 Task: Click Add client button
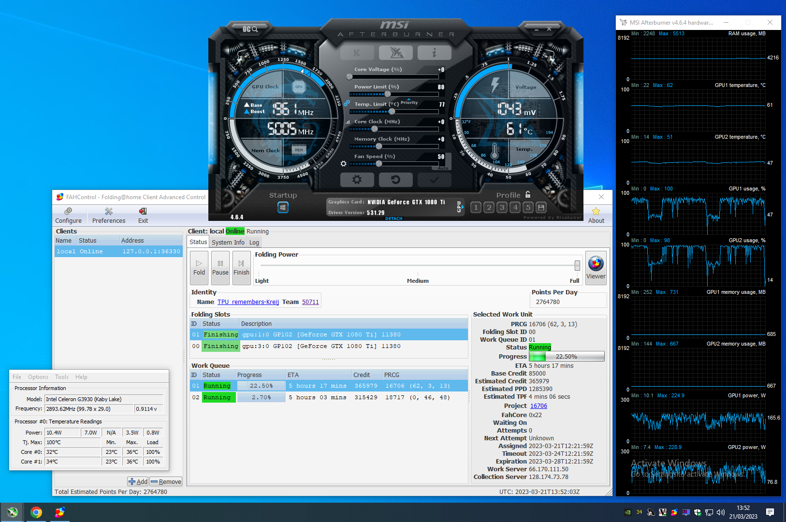pyautogui.click(x=138, y=481)
